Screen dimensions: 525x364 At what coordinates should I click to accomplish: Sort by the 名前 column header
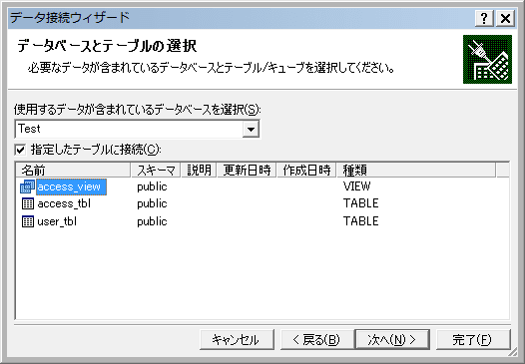click(73, 171)
